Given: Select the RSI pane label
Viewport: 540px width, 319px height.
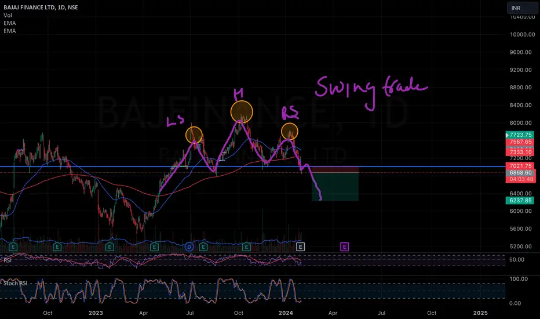Looking at the screenshot, I should (x=7, y=260).
